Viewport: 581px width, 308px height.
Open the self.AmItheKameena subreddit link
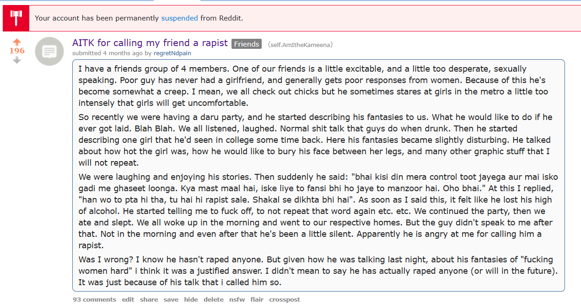300,45
